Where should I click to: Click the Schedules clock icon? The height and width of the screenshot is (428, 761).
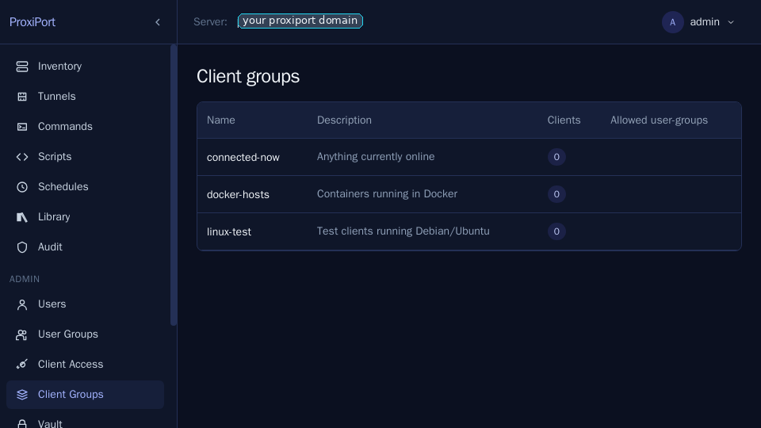coord(22,187)
